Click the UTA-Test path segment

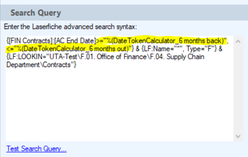(x=63, y=57)
